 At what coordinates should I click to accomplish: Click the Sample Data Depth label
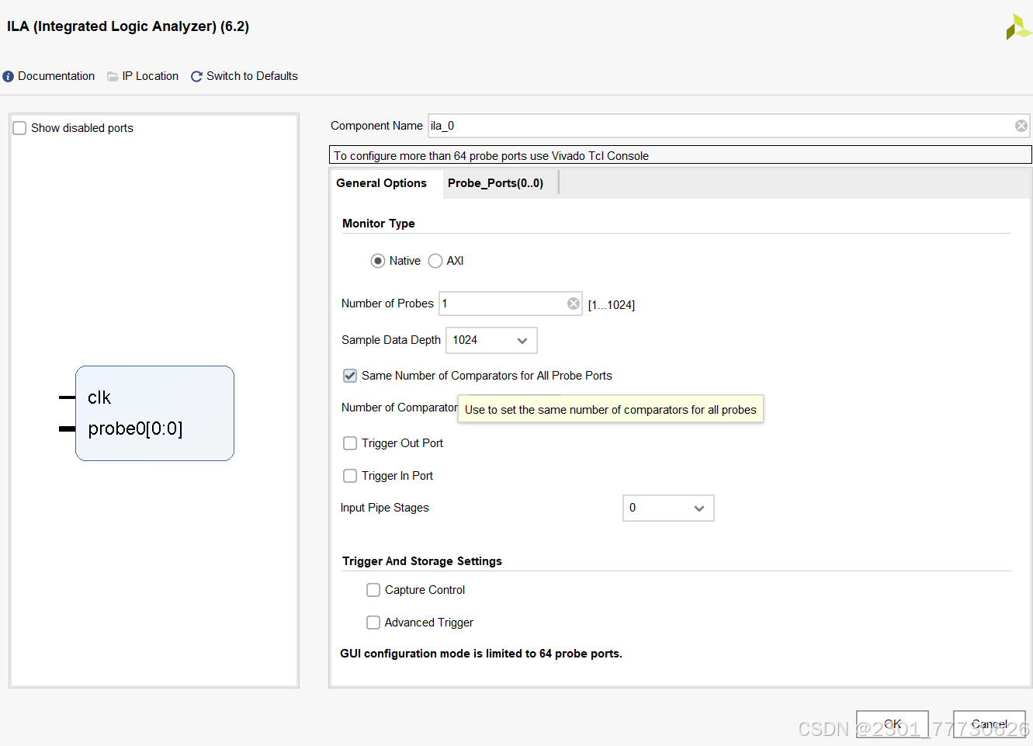[391, 340]
